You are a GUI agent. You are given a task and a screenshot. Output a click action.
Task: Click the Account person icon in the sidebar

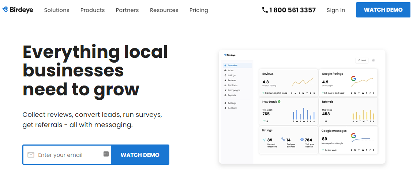tap(225, 108)
